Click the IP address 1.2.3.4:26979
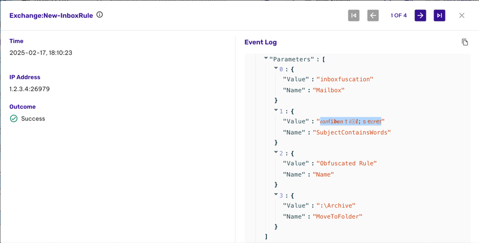This screenshot has height=243, width=479. 30,89
